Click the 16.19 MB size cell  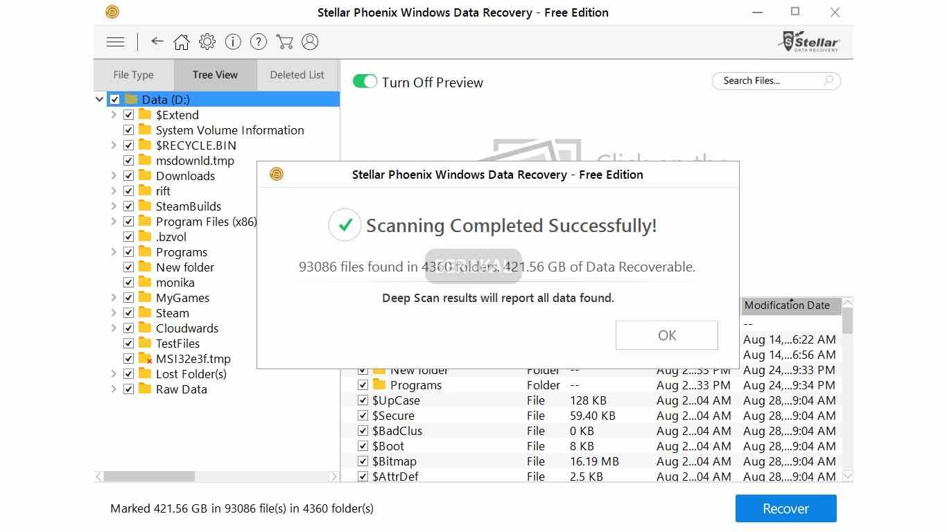[x=594, y=461]
